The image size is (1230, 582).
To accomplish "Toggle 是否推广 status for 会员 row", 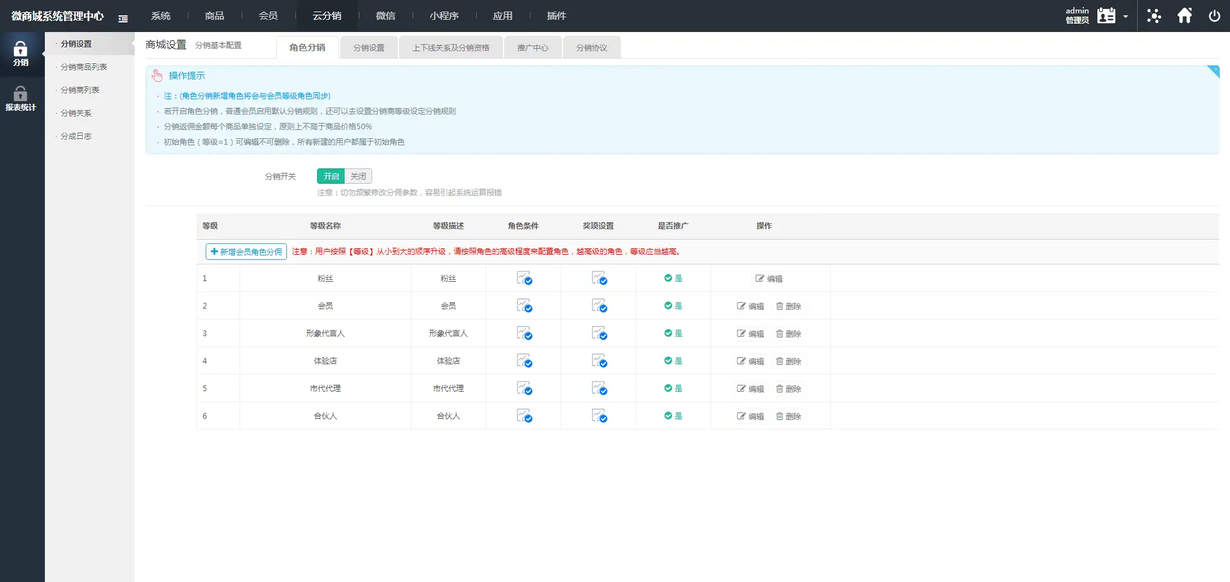I will [673, 306].
